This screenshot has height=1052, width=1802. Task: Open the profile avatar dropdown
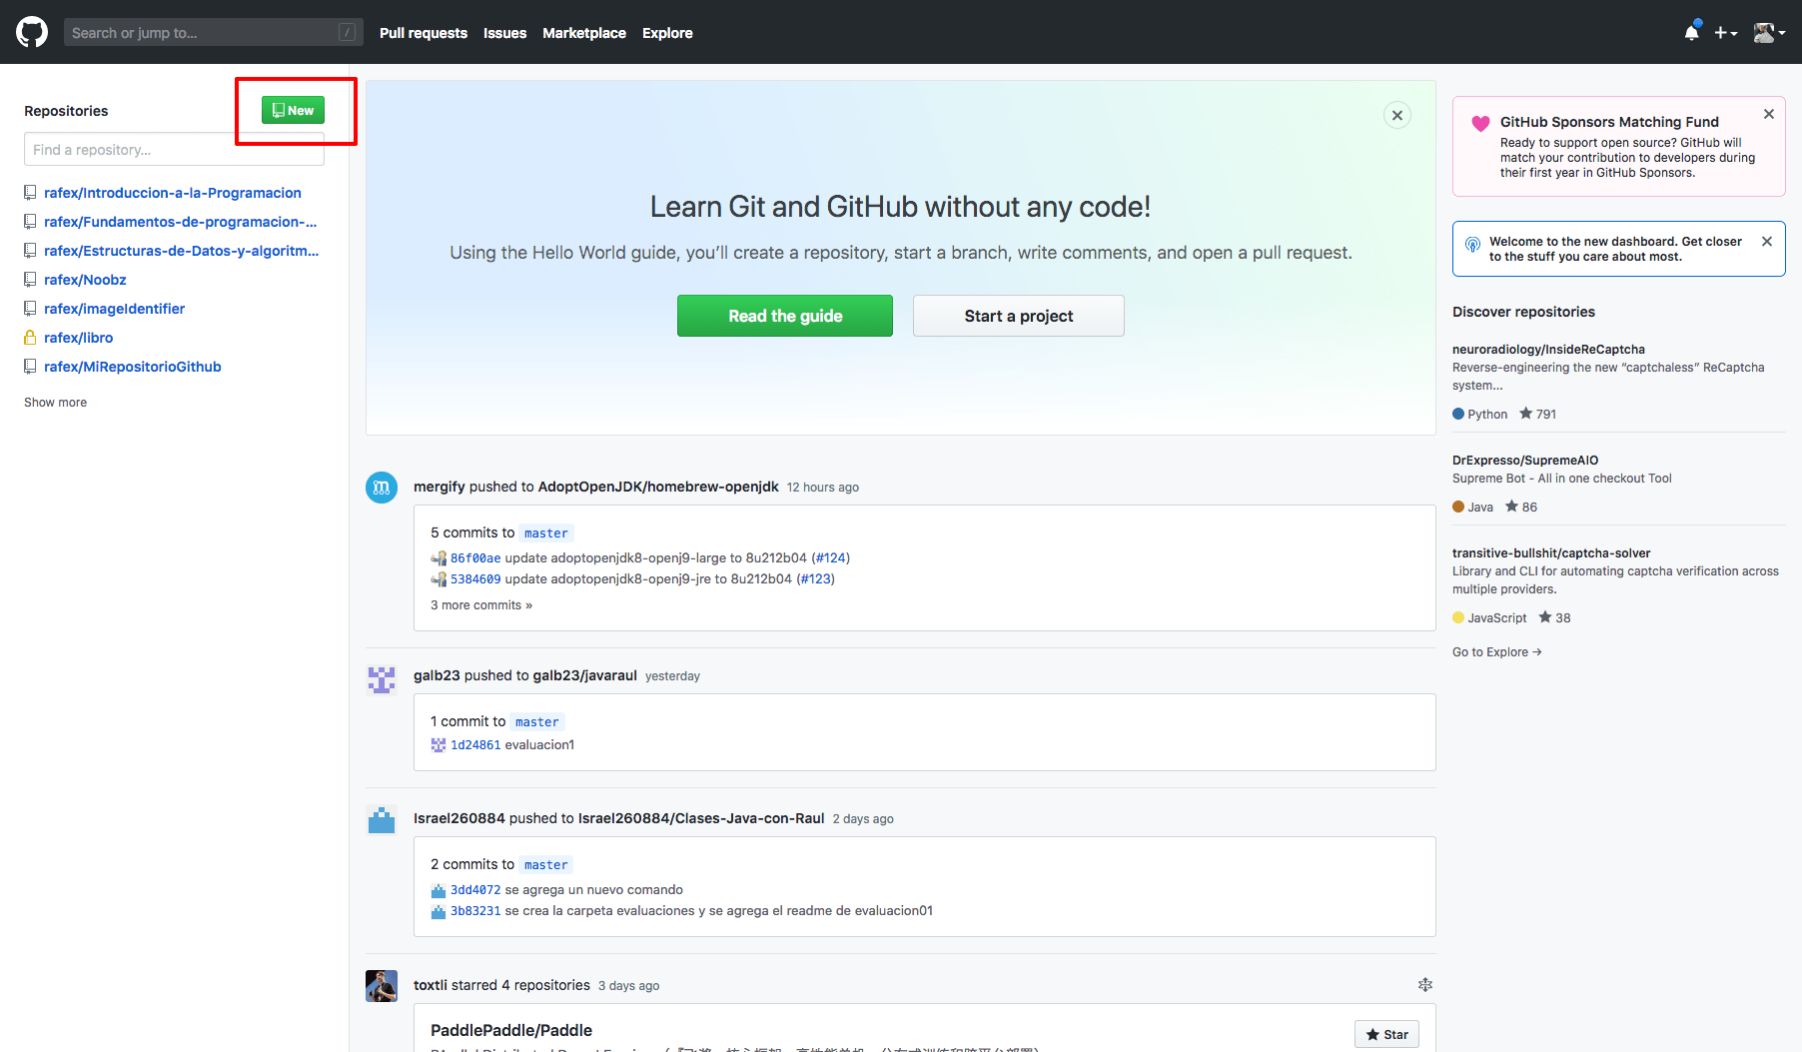(x=1766, y=32)
